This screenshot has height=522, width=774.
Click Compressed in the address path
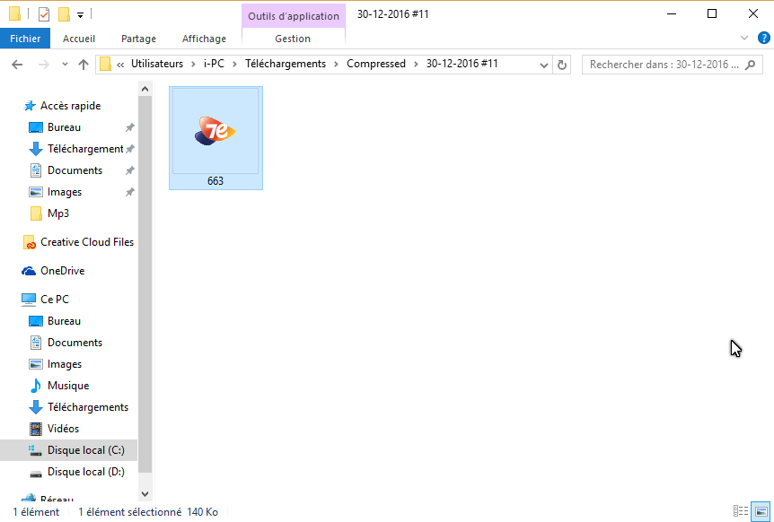[x=375, y=64]
